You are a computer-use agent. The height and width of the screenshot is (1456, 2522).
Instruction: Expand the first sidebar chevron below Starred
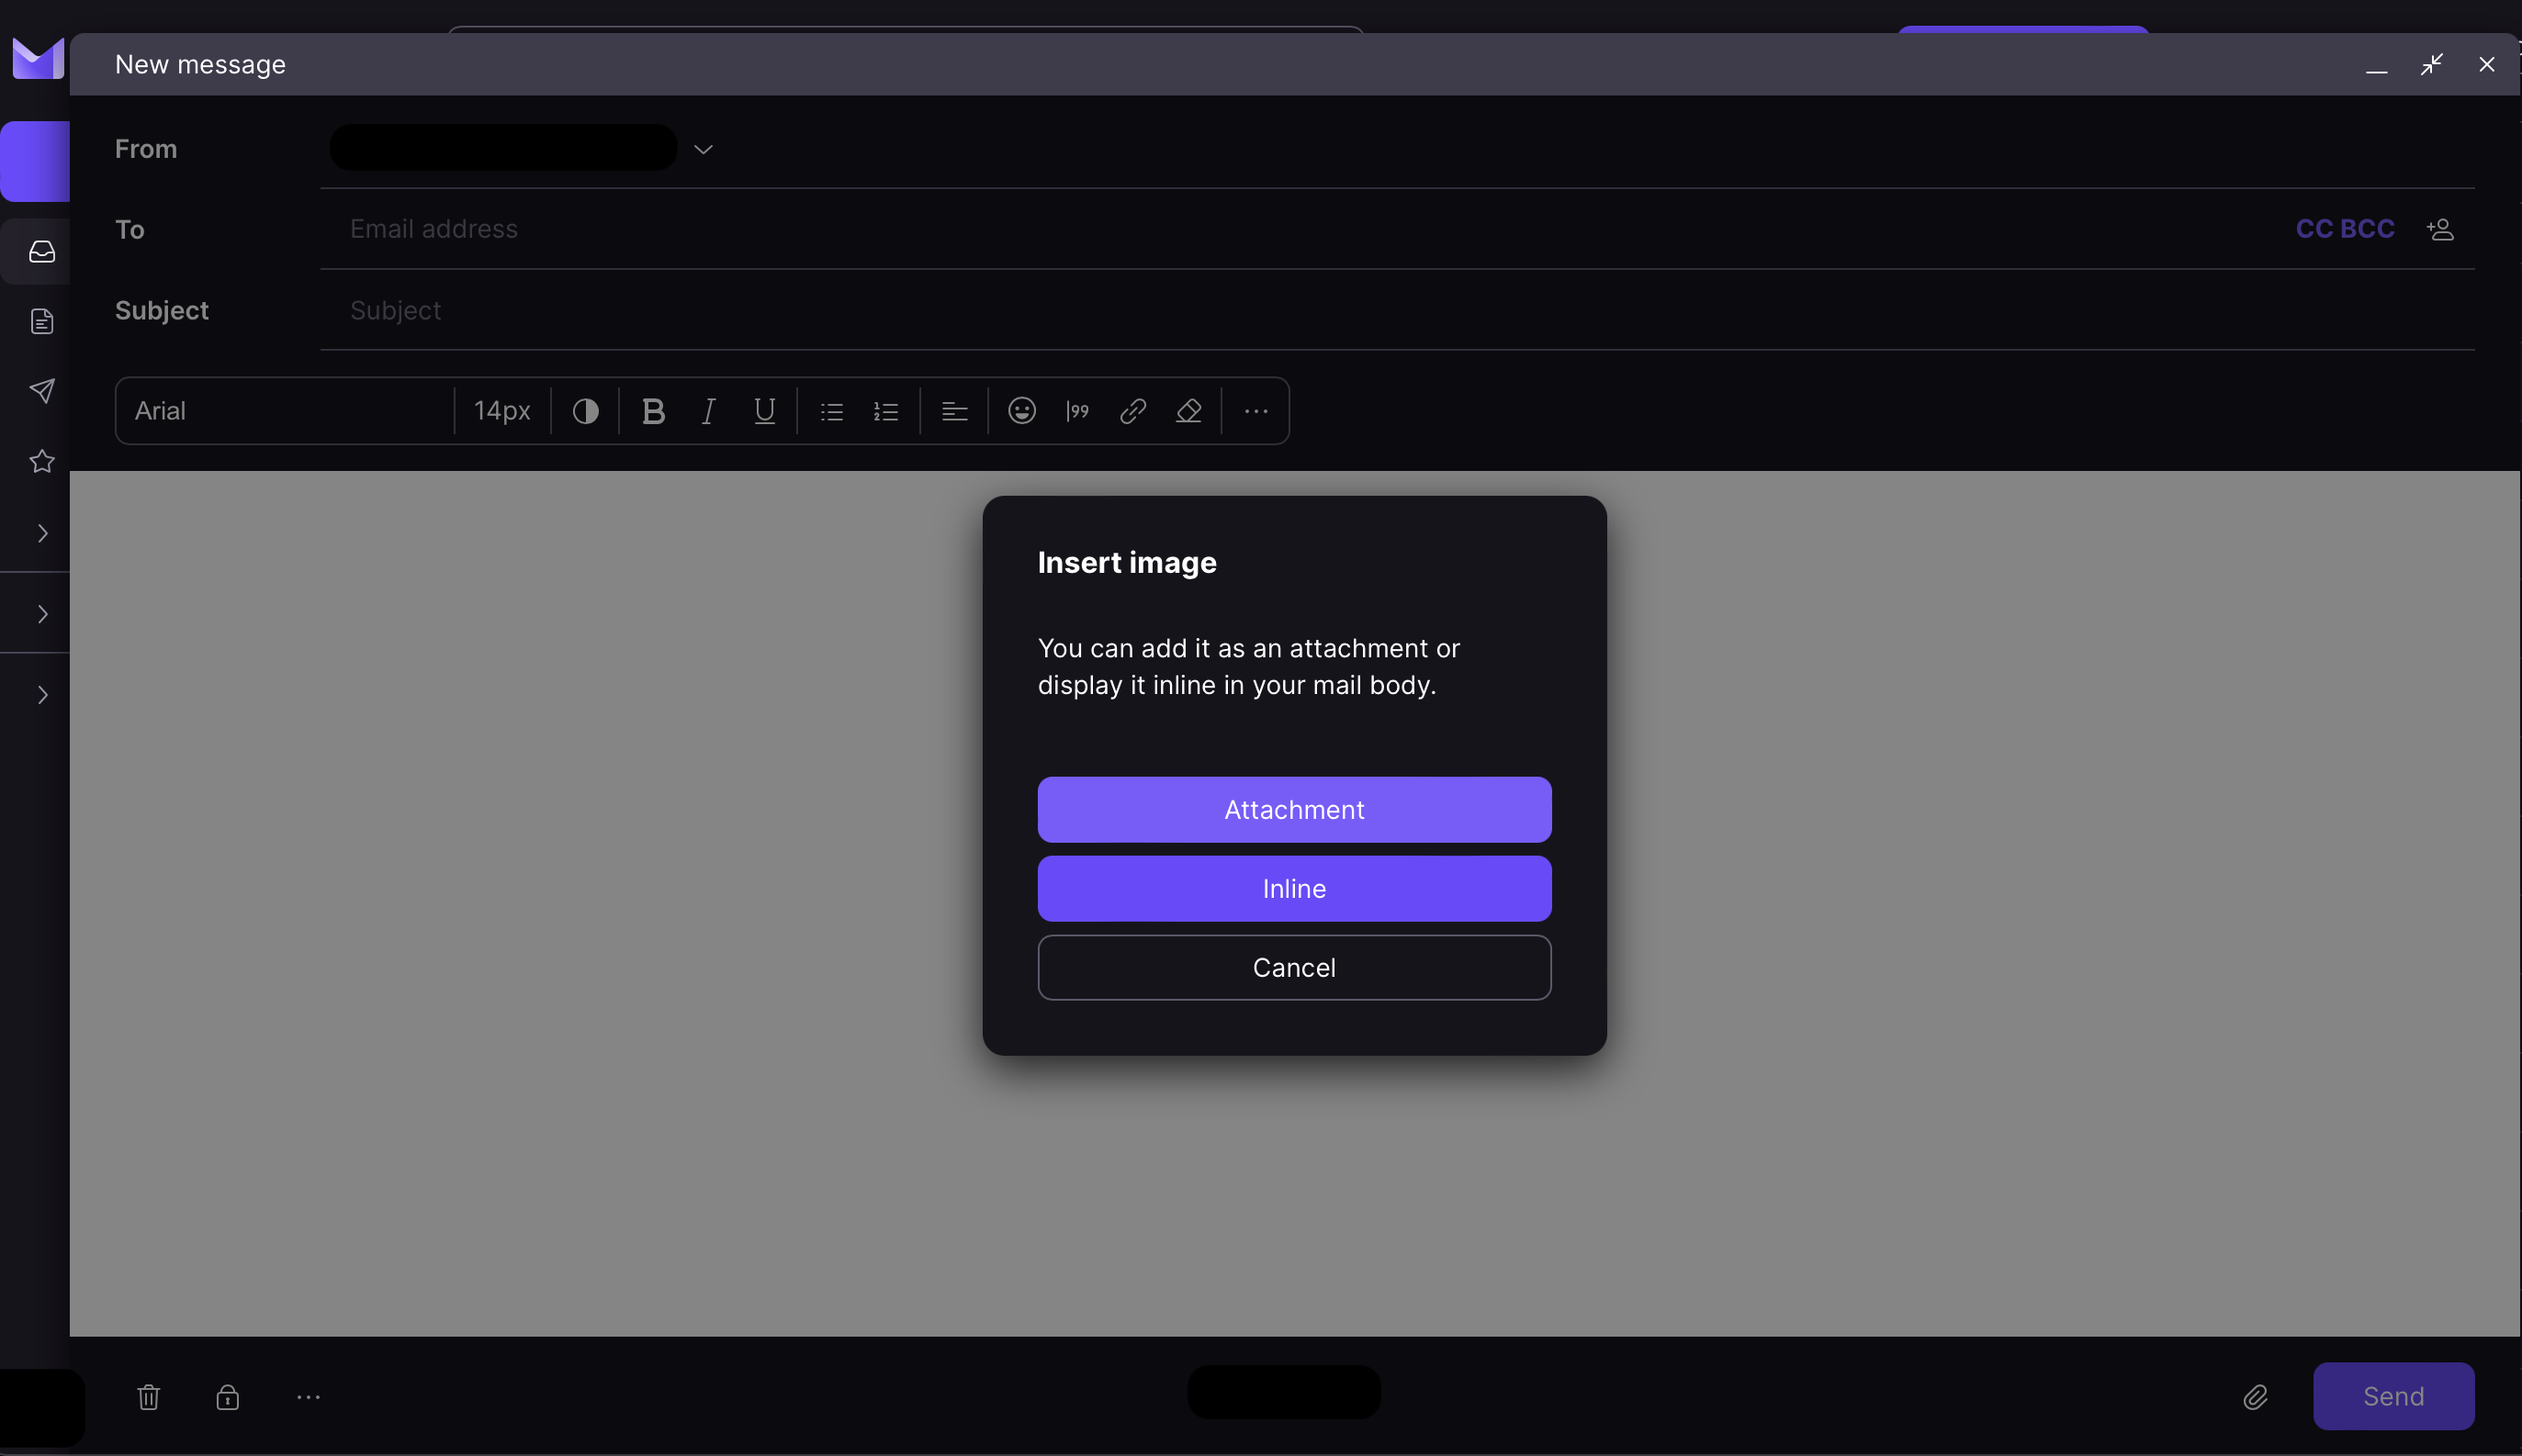43,533
